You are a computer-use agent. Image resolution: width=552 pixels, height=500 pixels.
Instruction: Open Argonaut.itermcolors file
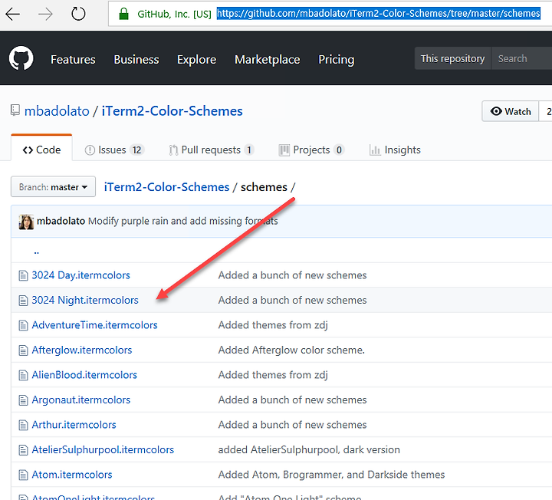pyautogui.click(x=81, y=400)
